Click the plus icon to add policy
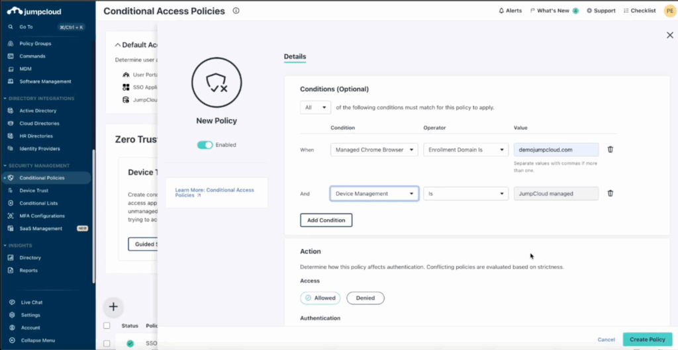This screenshot has width=678, height=350. tap(113, 307)
